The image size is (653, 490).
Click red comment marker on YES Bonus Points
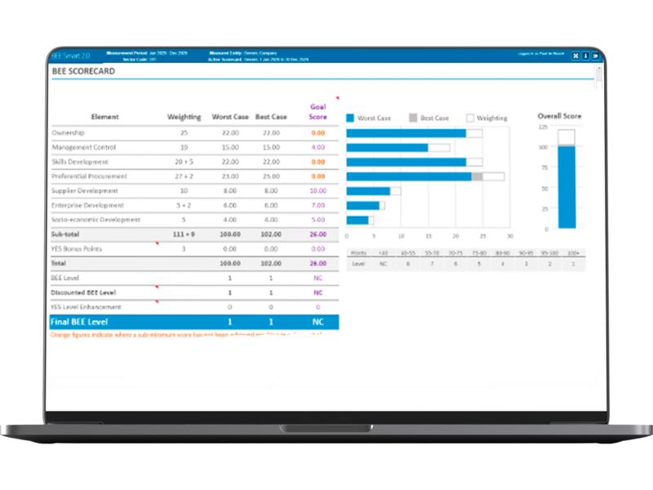click(157, 243)
